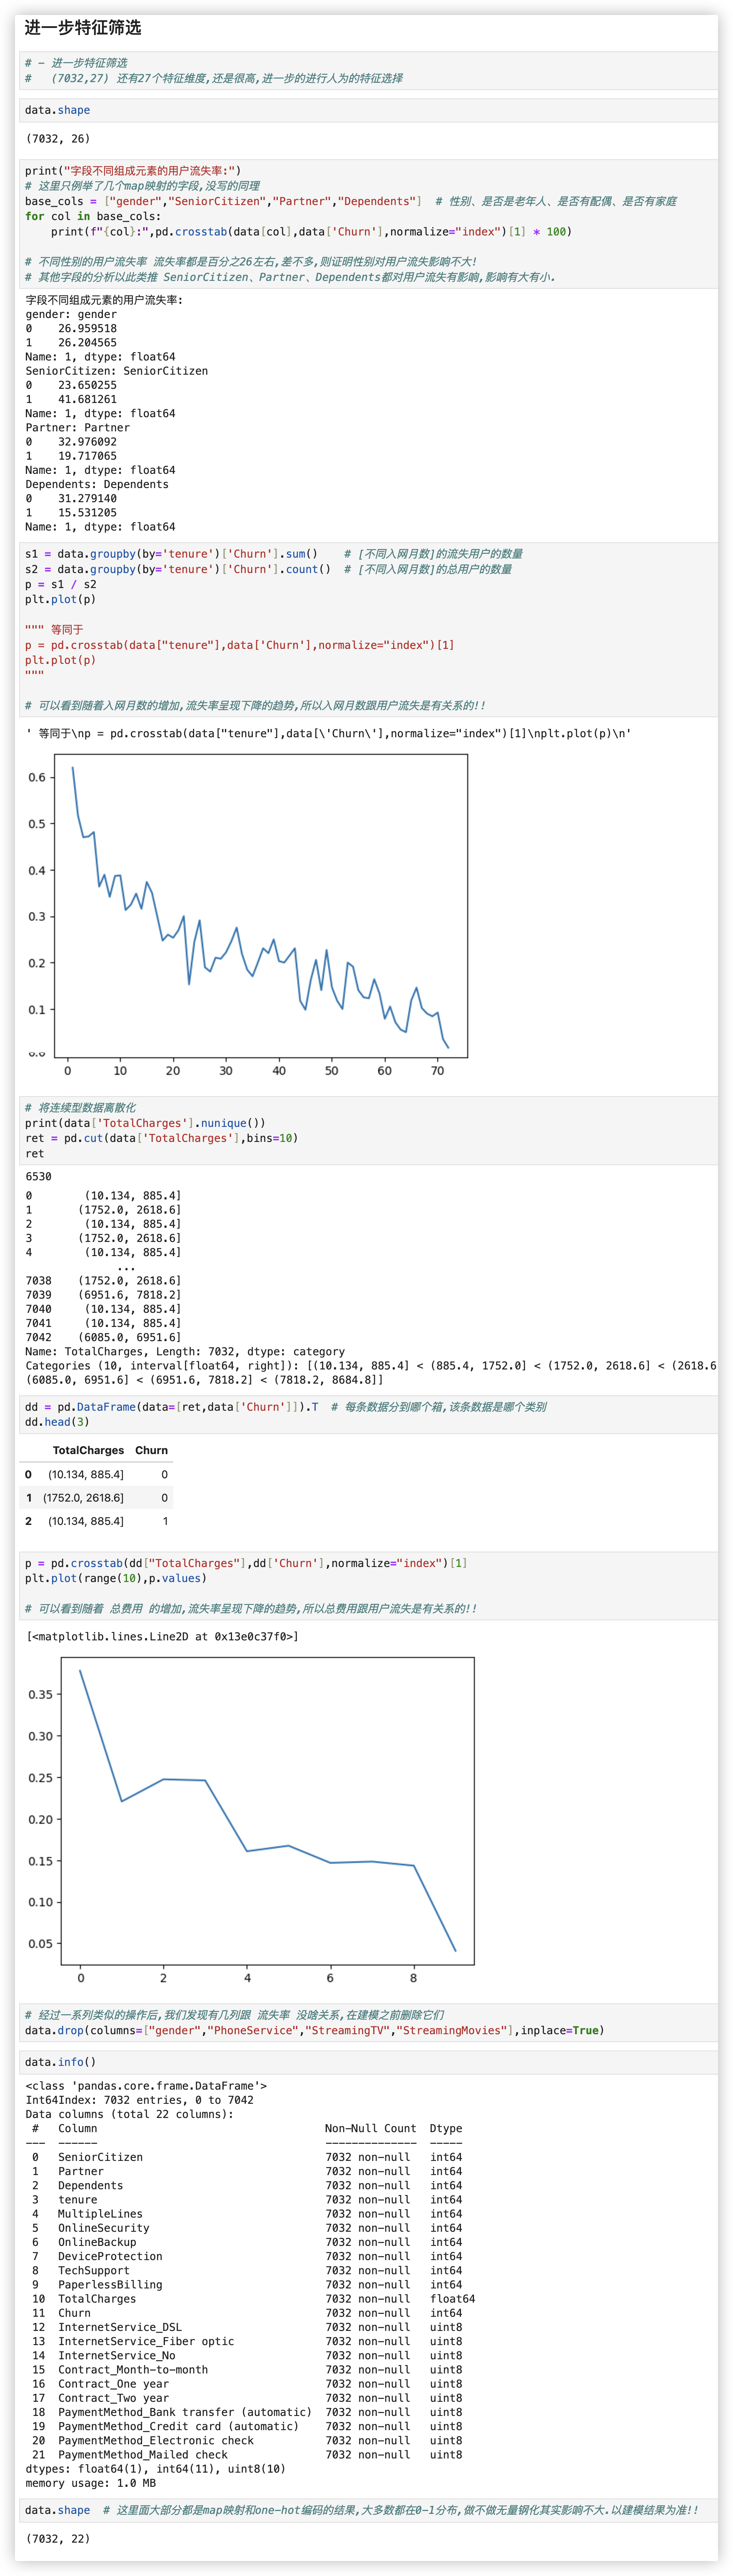The width and height of the screenshot is (733, 2576).
Task: Click the '进一步特征筛选' section heading
Action: [83, 28]
